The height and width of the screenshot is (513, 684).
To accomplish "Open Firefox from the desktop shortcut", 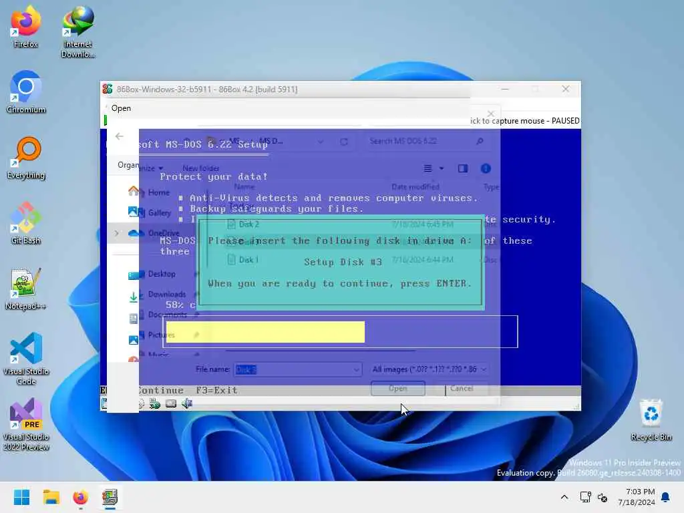I will pos(25,27).
